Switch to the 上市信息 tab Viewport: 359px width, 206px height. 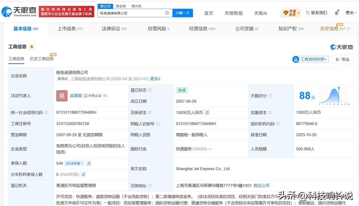(70, 29)
